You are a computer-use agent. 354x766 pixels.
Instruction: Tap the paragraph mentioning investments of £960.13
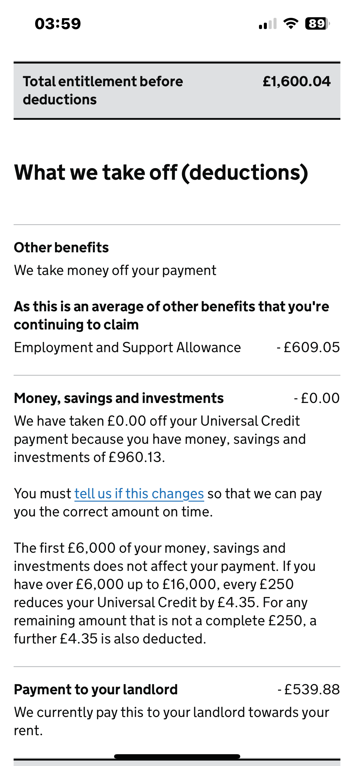pyautogui.click(x=160, y=439)
